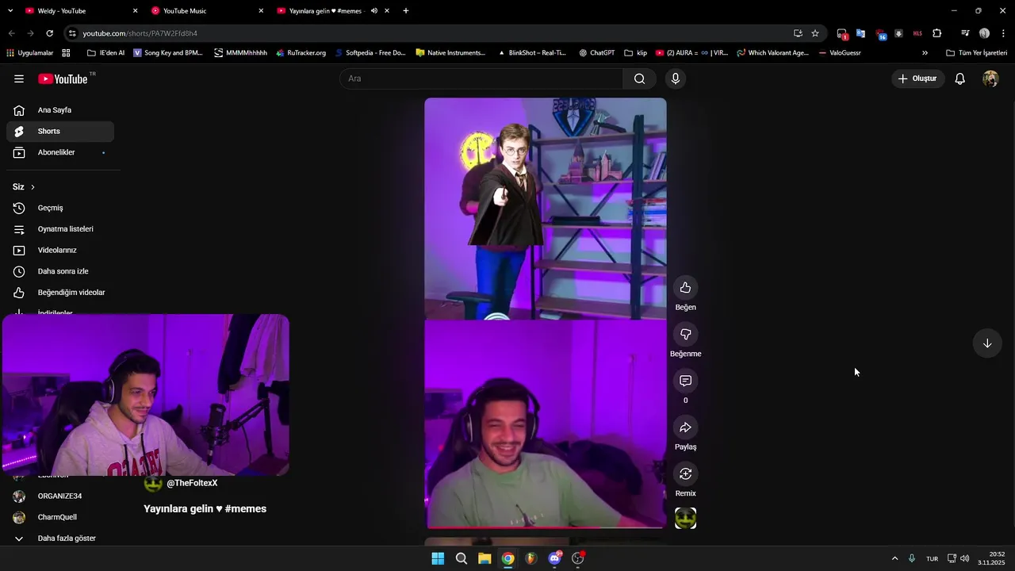Open the comments panel of the short
The image size is (1015, 571).
[x=685, y=381]
